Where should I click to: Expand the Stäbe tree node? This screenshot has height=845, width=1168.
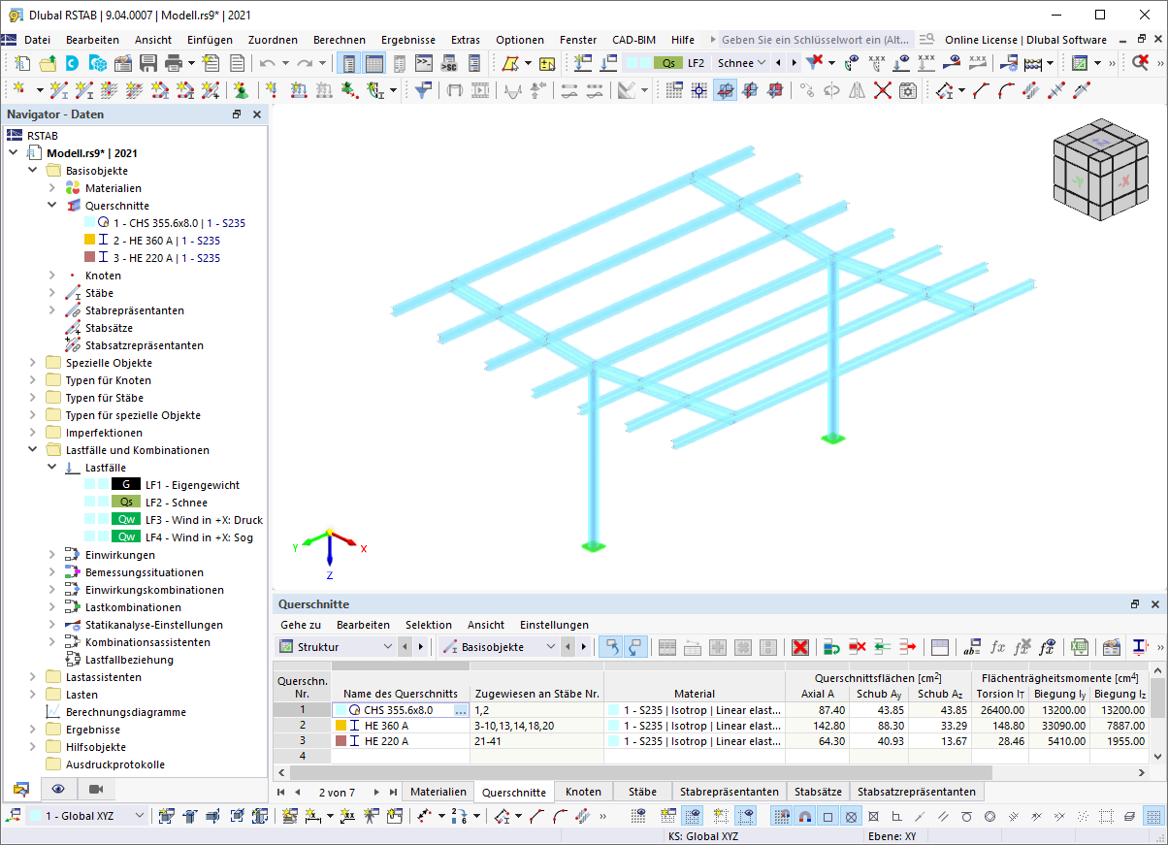[x=52, y=293]
